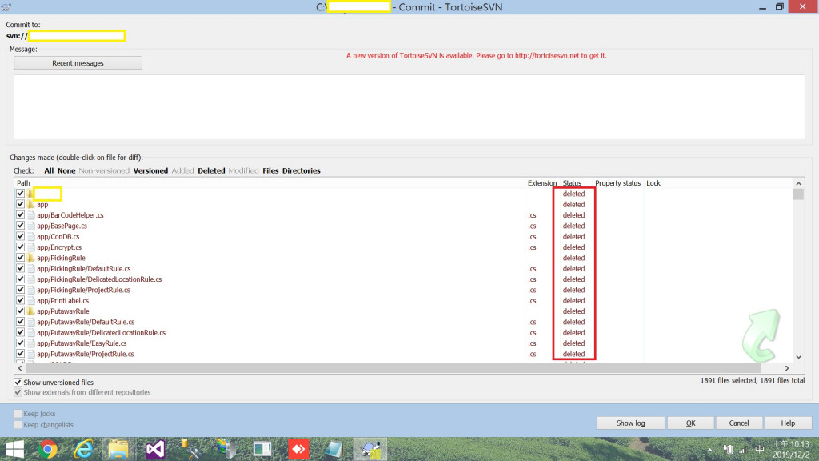Click the file icon of app/BarCodeHelper.cs
Image resolution: width=819 pixels, height=461 pixels.
(31, 214)
